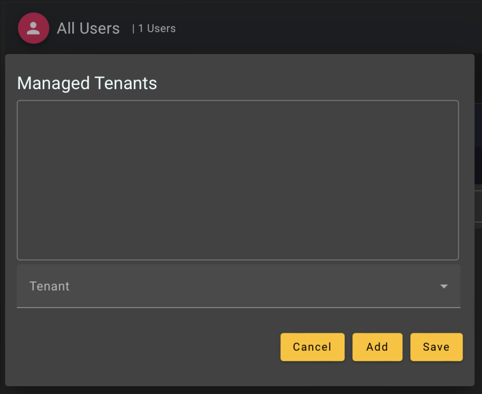Click the tenant list border outline
The height and width of the screenshot is (394, 482).
click(x=238, y=101)
